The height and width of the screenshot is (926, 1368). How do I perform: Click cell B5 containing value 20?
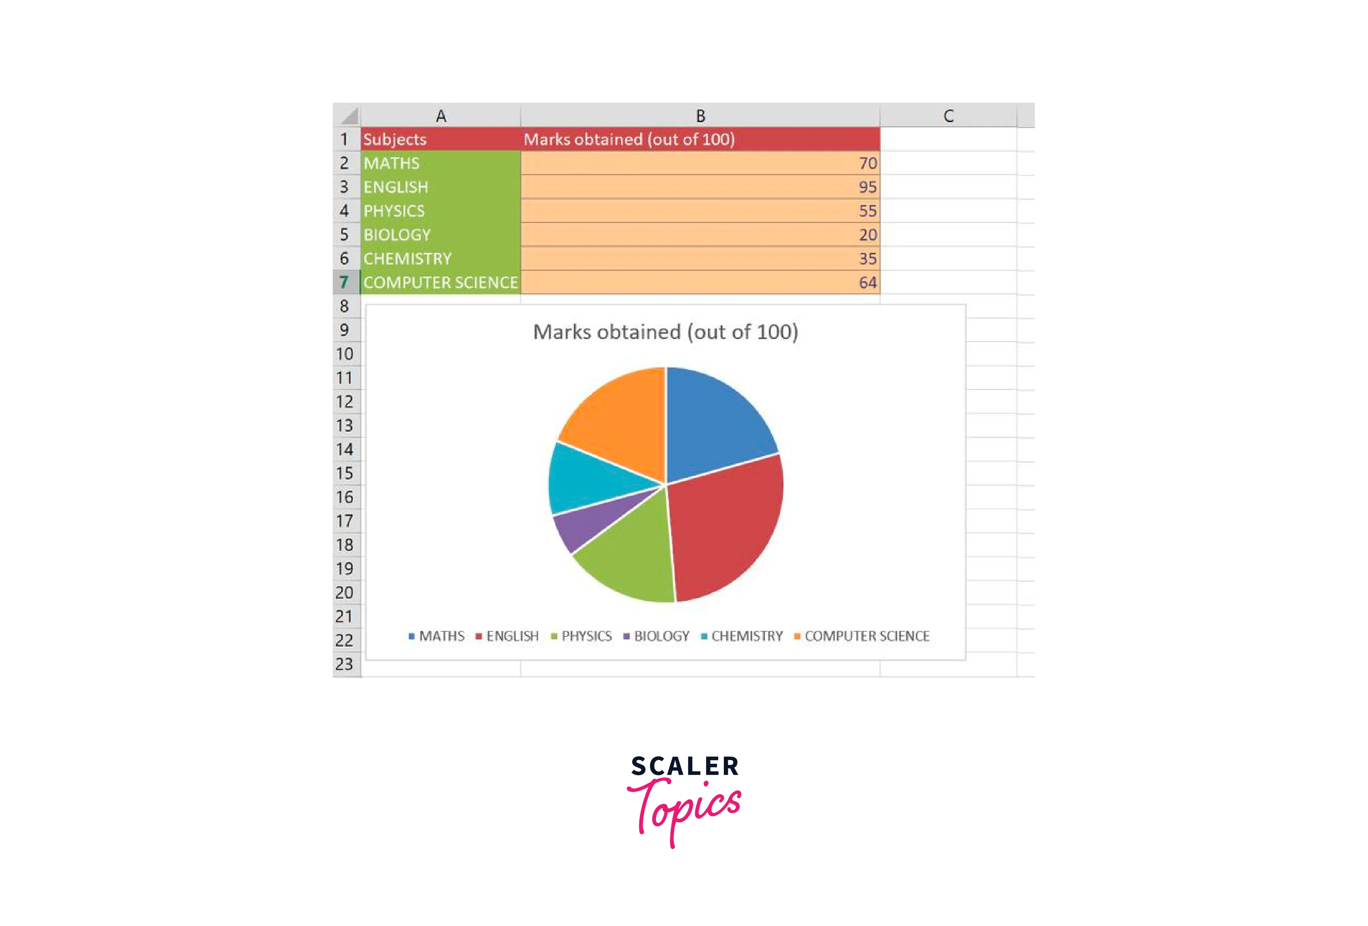pyautogui.click(x=700, y=234)
